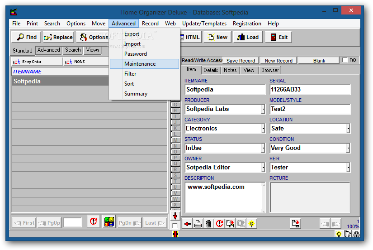
Task: Choose Maintenance in Advanced menu
Action: [x=144, y=64]
